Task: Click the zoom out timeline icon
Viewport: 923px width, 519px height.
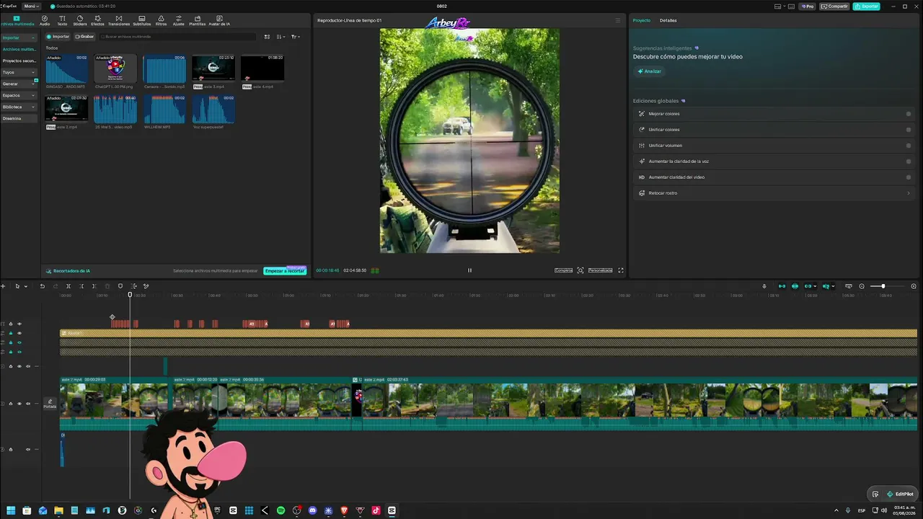Action: (862, 286)
